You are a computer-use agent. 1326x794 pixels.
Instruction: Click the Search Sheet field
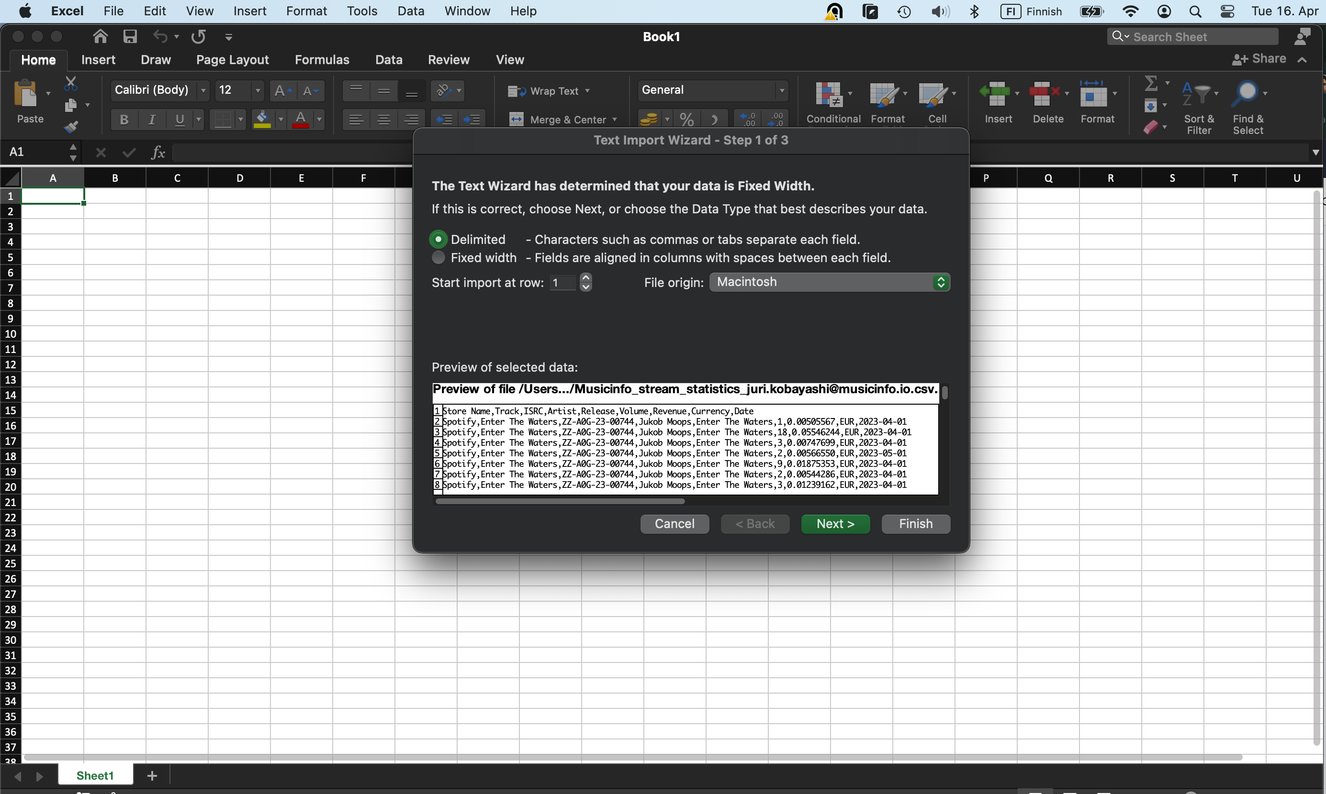tap(1193, 36)
